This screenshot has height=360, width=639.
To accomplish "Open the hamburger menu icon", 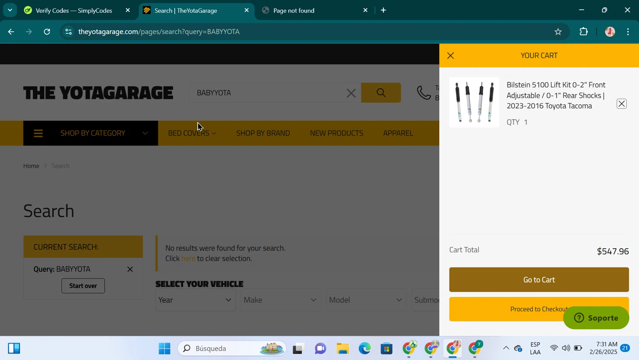I will (x=38, y=134).
